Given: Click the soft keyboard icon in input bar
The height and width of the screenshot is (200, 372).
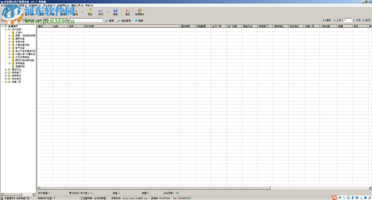Looking at the screenshot, I should pyautogui.click(x=357, y=198).
